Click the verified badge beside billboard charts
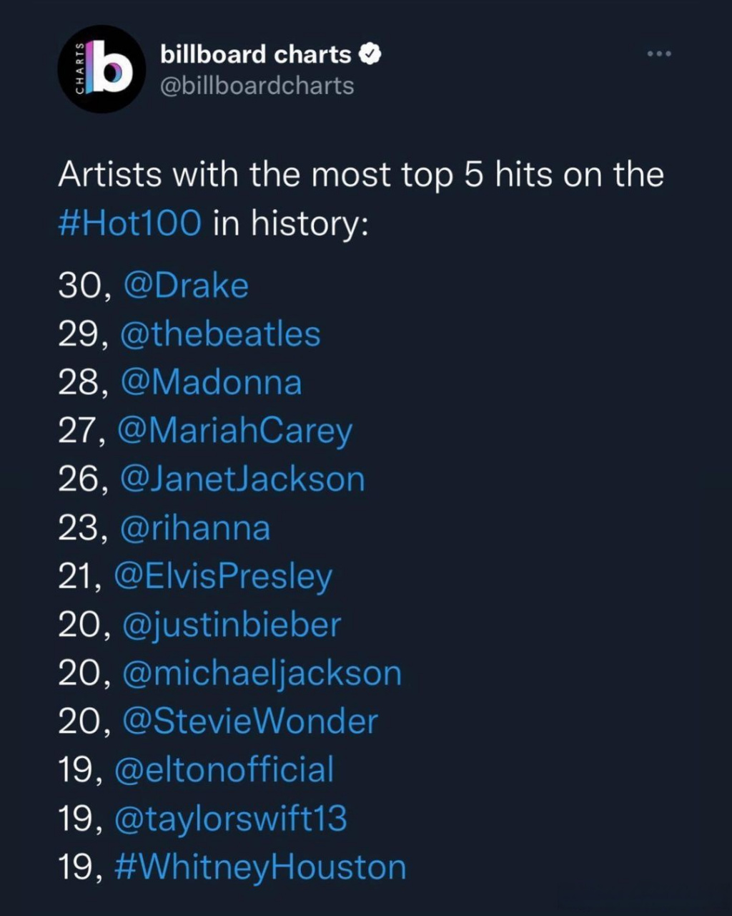This screenshot has width=732, height=916. point(371,54)
